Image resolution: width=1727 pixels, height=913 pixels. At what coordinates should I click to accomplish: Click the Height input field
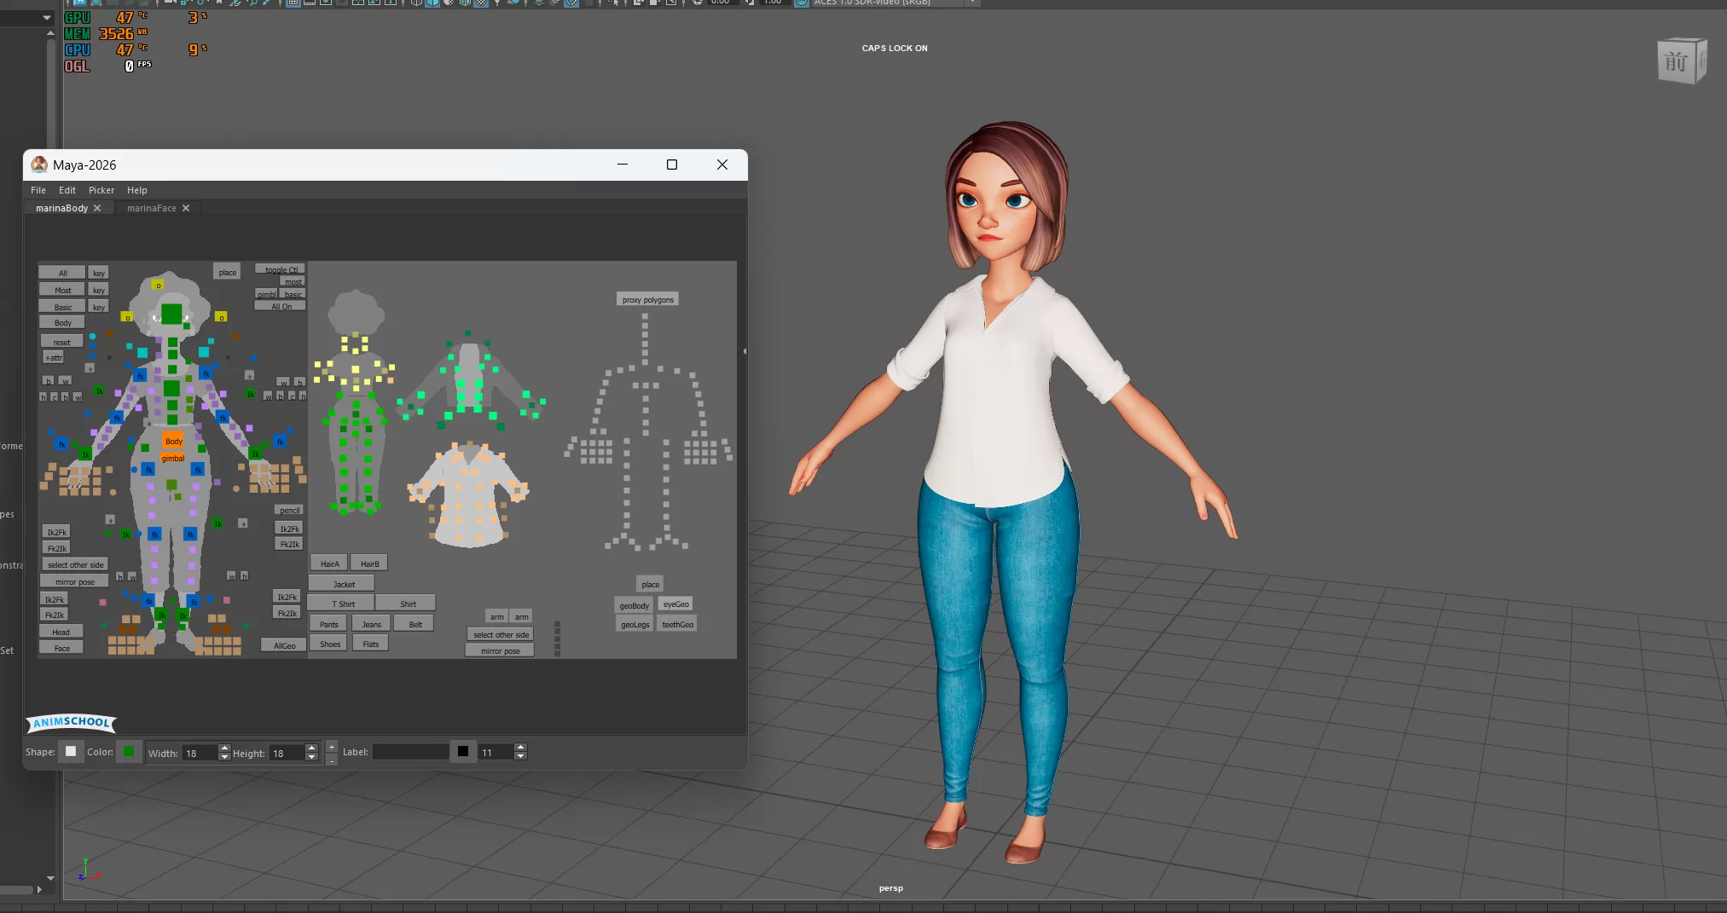pos(287,753)
